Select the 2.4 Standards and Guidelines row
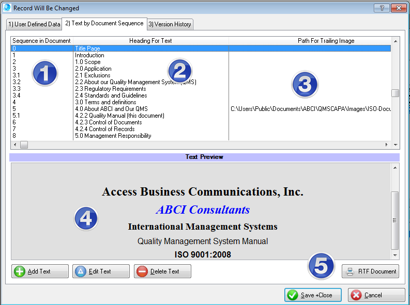 [x=201, y=95]
